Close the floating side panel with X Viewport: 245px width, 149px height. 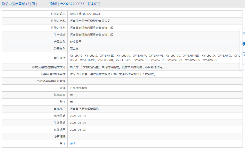(x=243, y=64)
